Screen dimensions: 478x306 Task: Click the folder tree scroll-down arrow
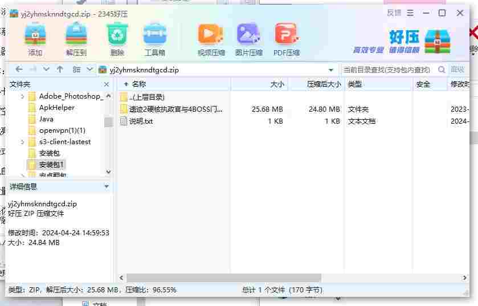108,172
